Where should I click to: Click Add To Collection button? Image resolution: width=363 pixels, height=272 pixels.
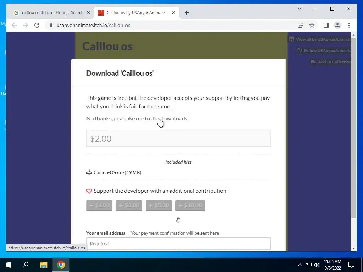tap(330, 62)
